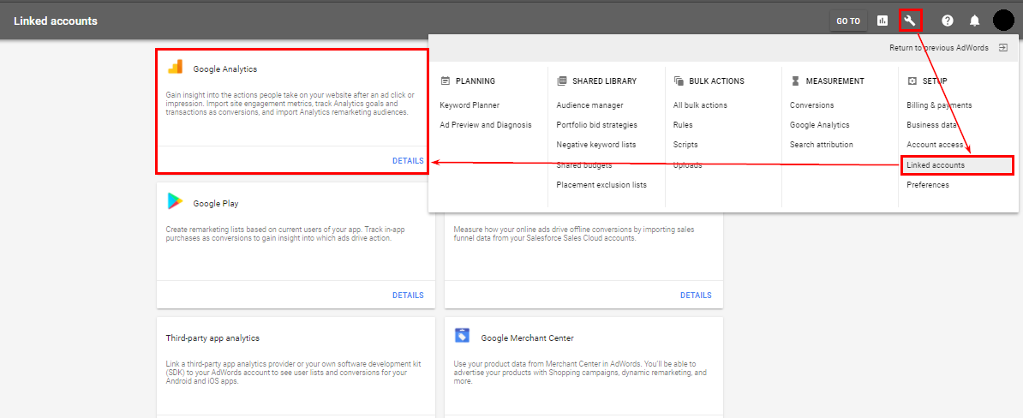Click DETAILS on the Salesforce card
Viewport: 1023px width, 418px height.
pos(696,296)
